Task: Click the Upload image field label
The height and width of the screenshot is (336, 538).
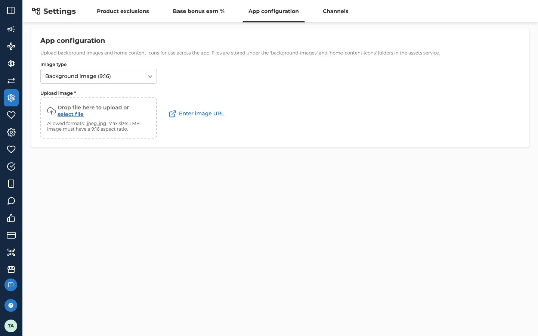Action: pyautogui.click(x=58, y=93)
